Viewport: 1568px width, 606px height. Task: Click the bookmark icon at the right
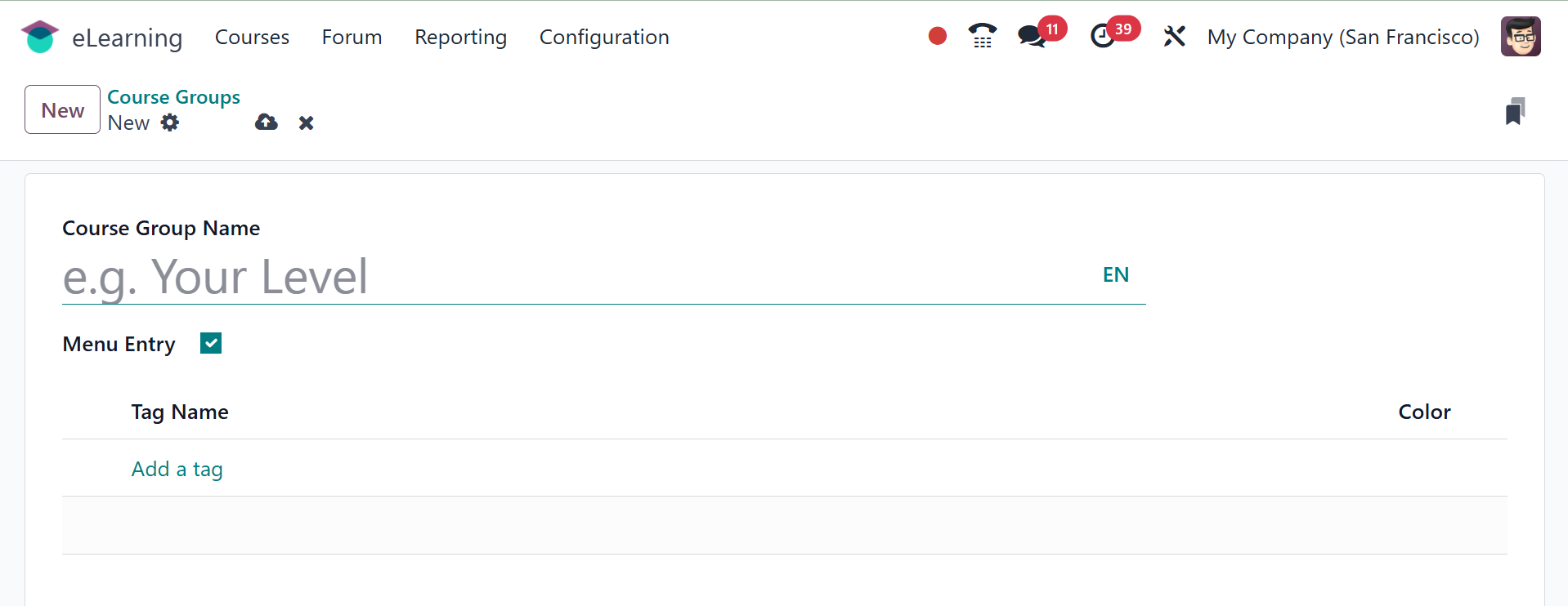coord(1514,111)
